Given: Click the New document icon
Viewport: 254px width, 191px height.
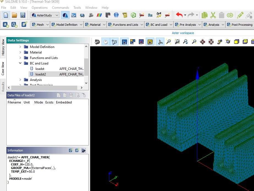Looking at the screenshot, I should click(6, 15).
